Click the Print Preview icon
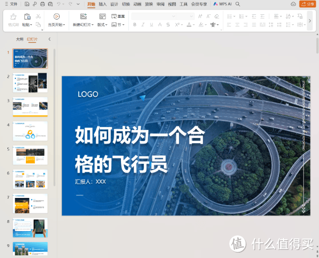The height and width of the screenshot is (258, 319). [50, 4]
